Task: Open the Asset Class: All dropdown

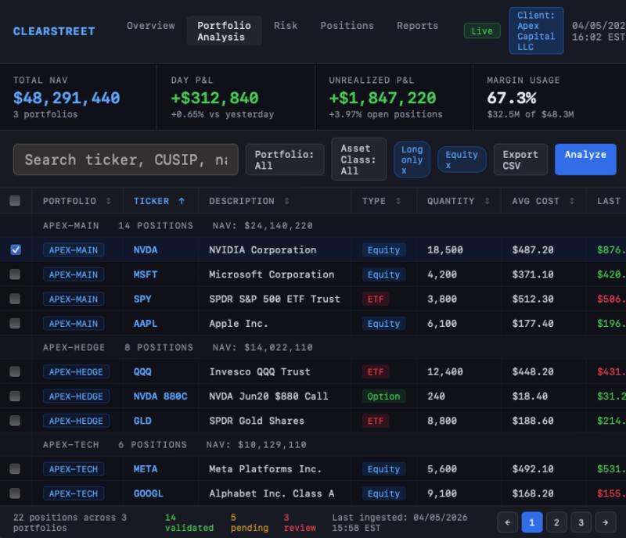Action: 358,160
